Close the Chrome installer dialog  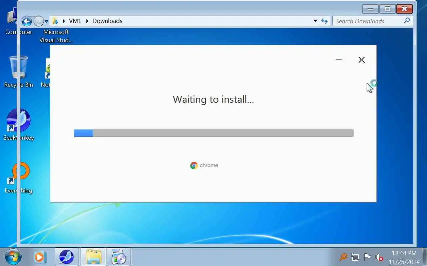[x=361, y=60]
